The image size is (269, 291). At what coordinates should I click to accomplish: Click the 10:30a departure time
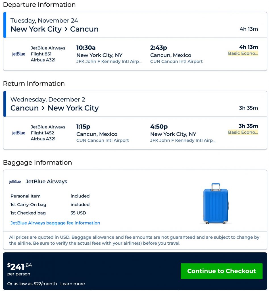click(x=86, y=47)
